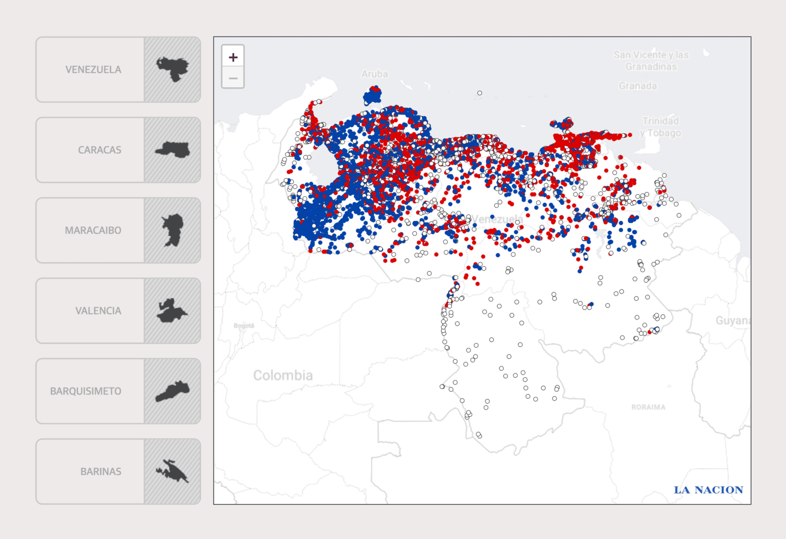Click the Granada label on the map
The image size is (786, 539).
pos(638,86)
